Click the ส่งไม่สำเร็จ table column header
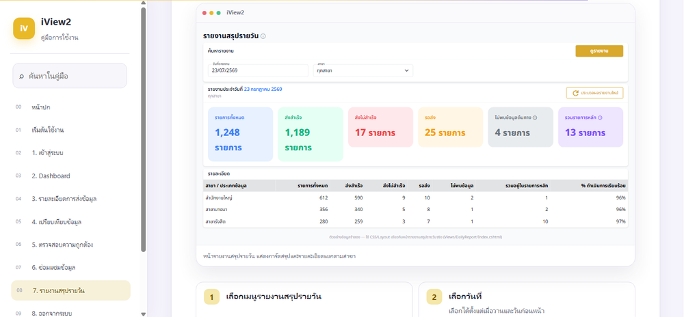This screenshot has width=684, height=317. tap(395, 186)
